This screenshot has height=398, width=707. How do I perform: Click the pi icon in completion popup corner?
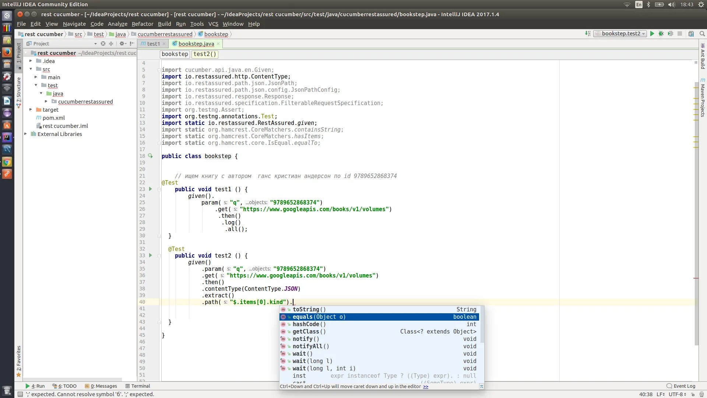(481, 387)
